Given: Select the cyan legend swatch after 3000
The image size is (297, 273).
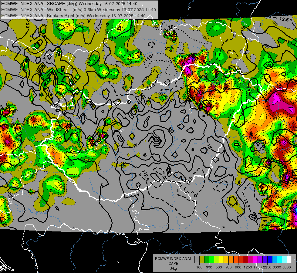Looking at the screenshot, I should click(280, 260).
